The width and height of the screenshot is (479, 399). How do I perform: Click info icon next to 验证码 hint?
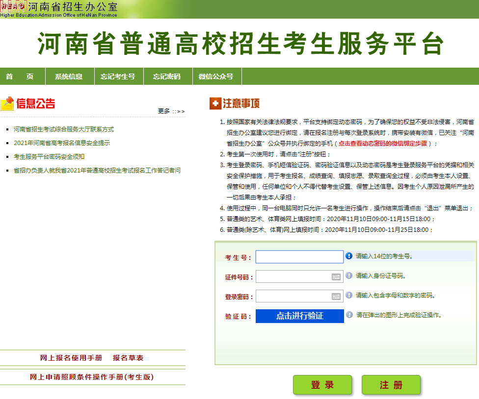349,315
